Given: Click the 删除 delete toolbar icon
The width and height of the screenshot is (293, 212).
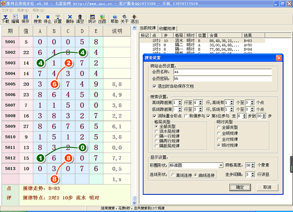Looking at the screenshot, I should click(x=70, y=19).
